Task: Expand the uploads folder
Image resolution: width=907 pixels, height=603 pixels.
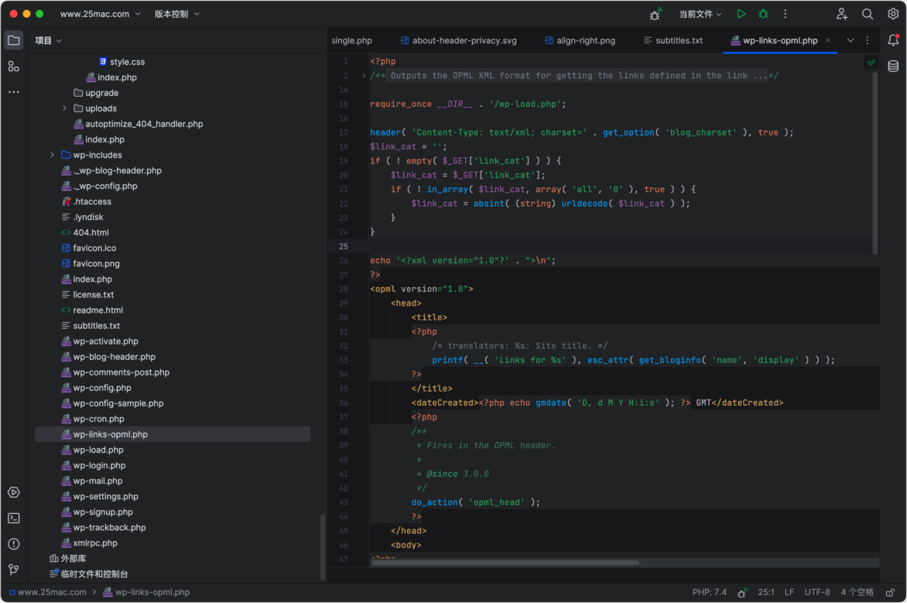Action: pos(65,108)
